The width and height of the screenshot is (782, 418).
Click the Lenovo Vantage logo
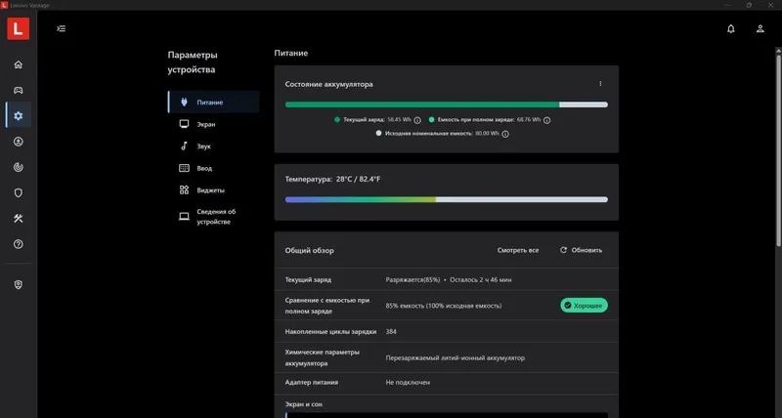[x=18, y=28]
